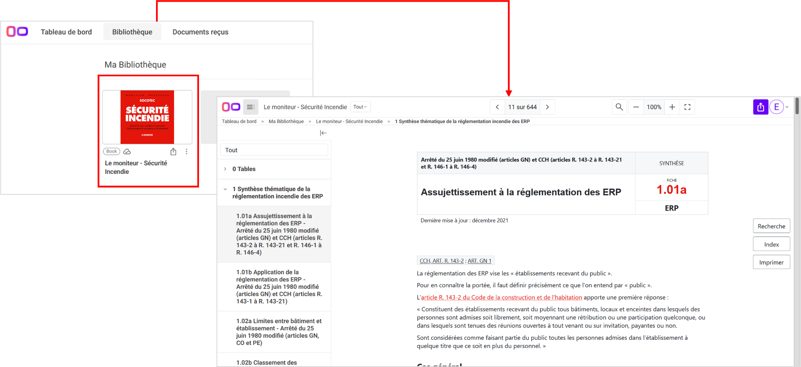Image resolution: width=801 pixels, height=367 pixels.
Task: Click the Synthèse thématique breadcrumb
Action: click(462, 121)
